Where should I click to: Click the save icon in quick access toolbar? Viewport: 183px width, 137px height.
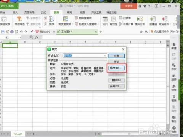pyautogui.click(x=3, y=32)
